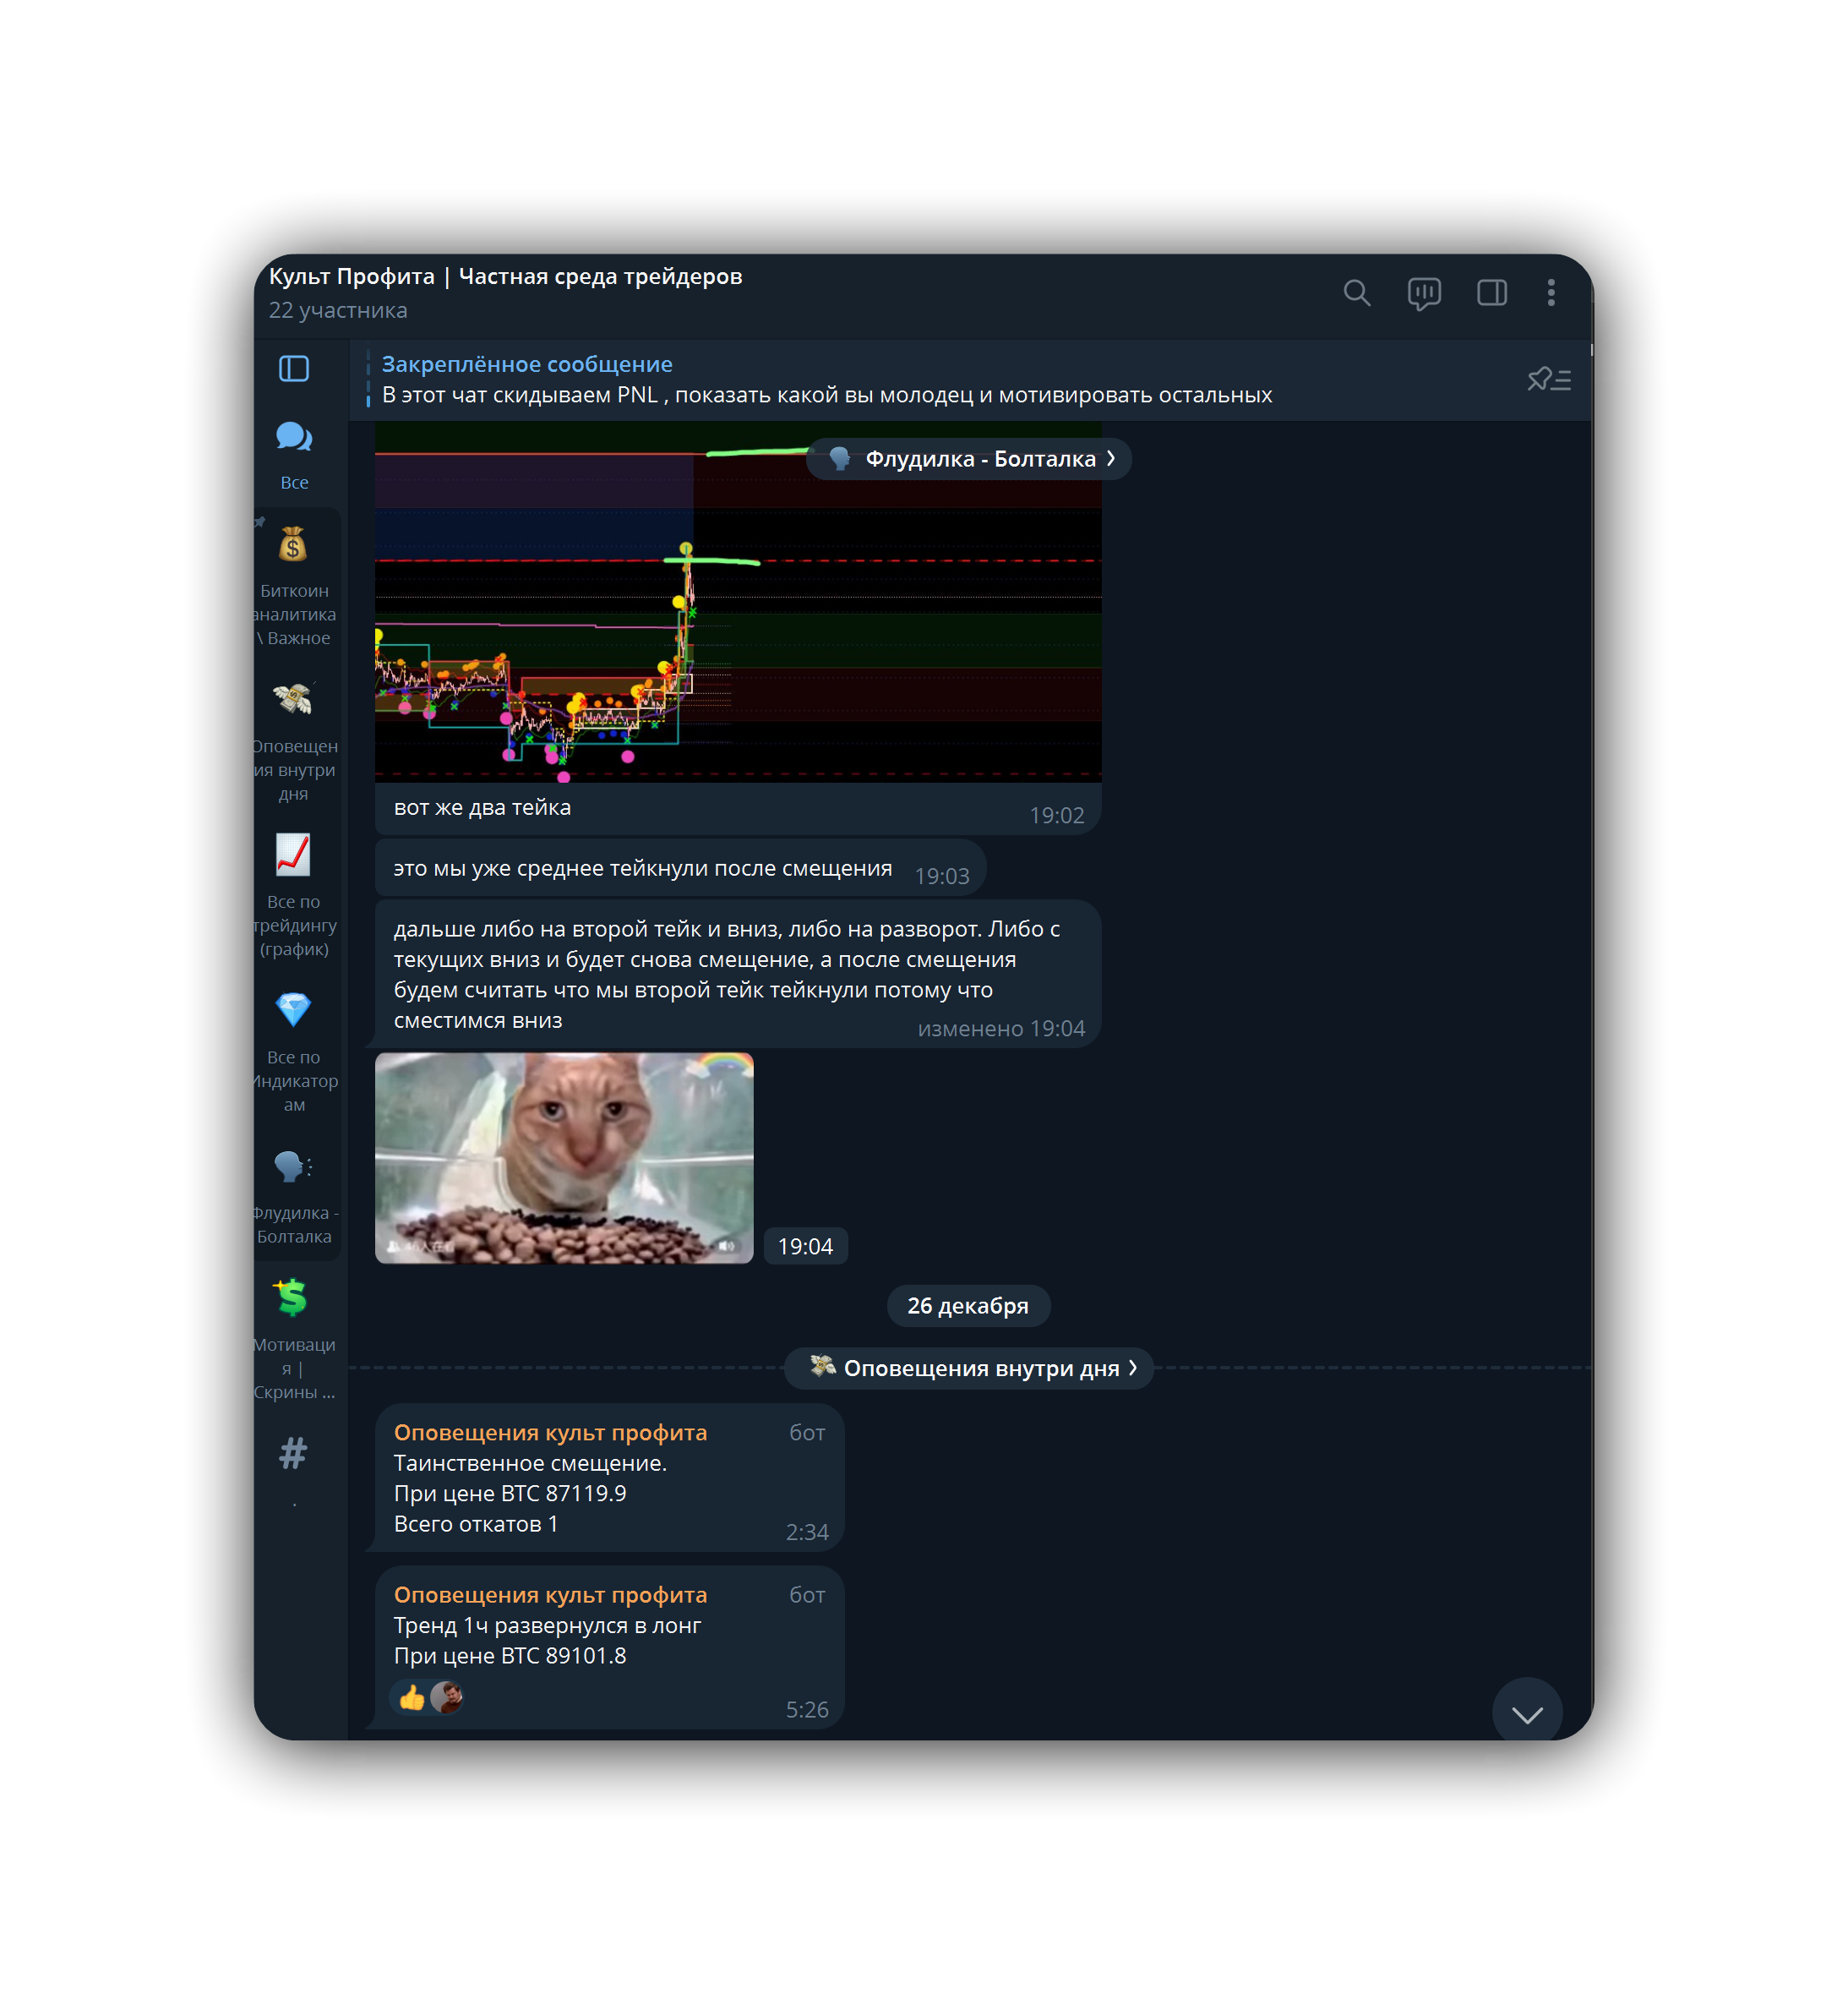Toggle the thumbs-up reaction on bot message
Screen dimensions: 1848x1994
(x=412, y=1698)
